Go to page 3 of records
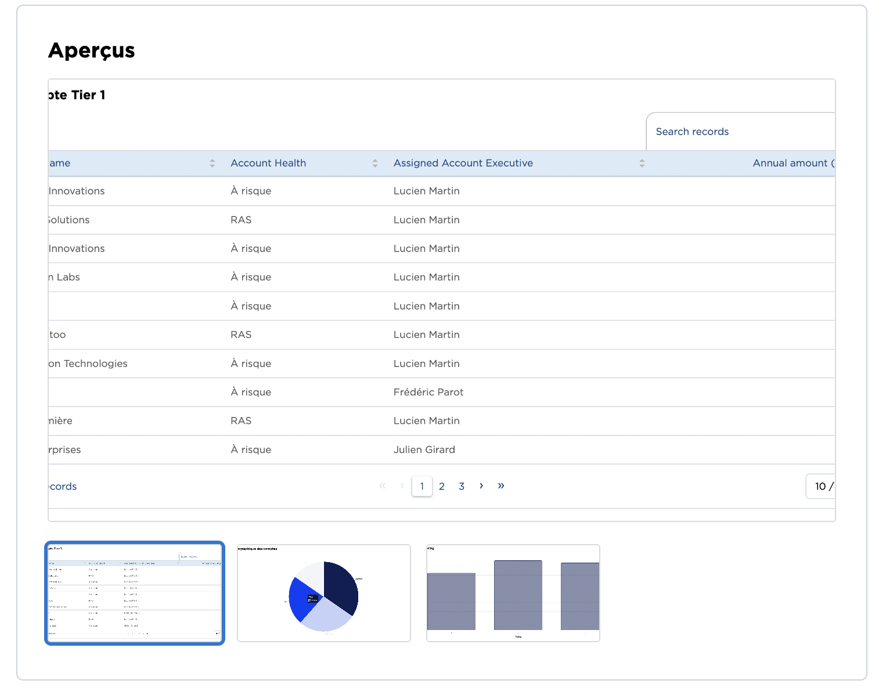Screen dimensions: 886x691 462,486
